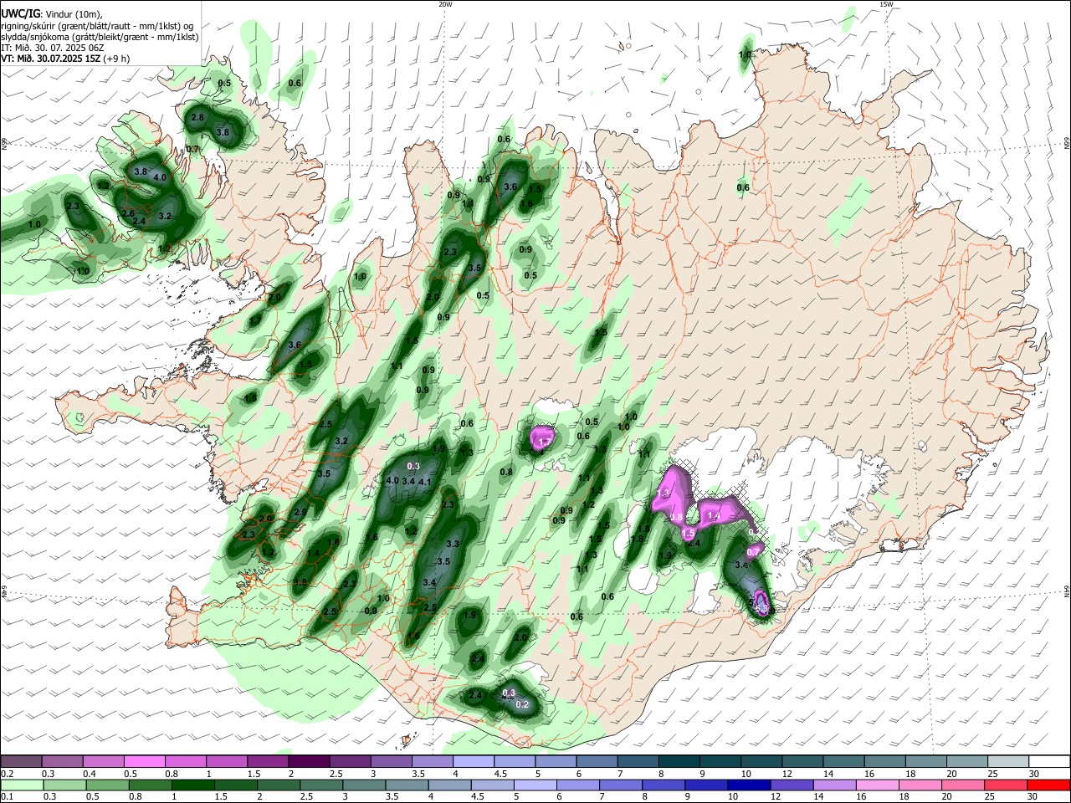Click the '15W' longitude label
1071x803 pixels.
[x=886, y=4]
